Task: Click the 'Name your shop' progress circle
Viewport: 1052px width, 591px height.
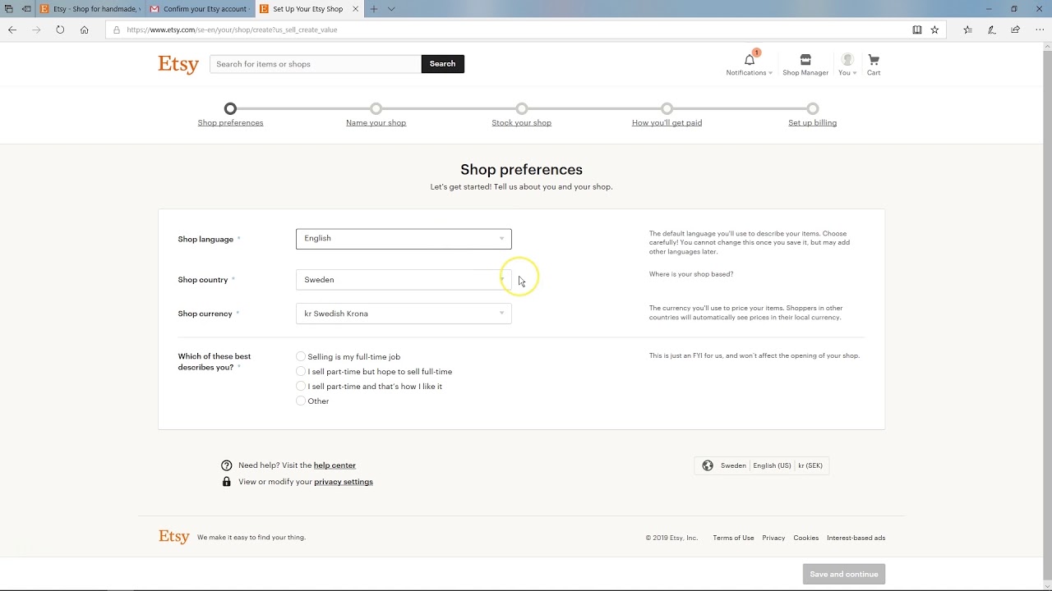Action: [x=376, y=108]
